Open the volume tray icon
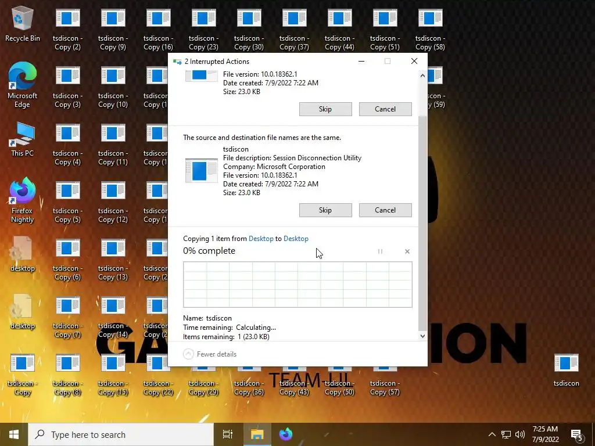This screenshot has width=595, height=446. 520,434
